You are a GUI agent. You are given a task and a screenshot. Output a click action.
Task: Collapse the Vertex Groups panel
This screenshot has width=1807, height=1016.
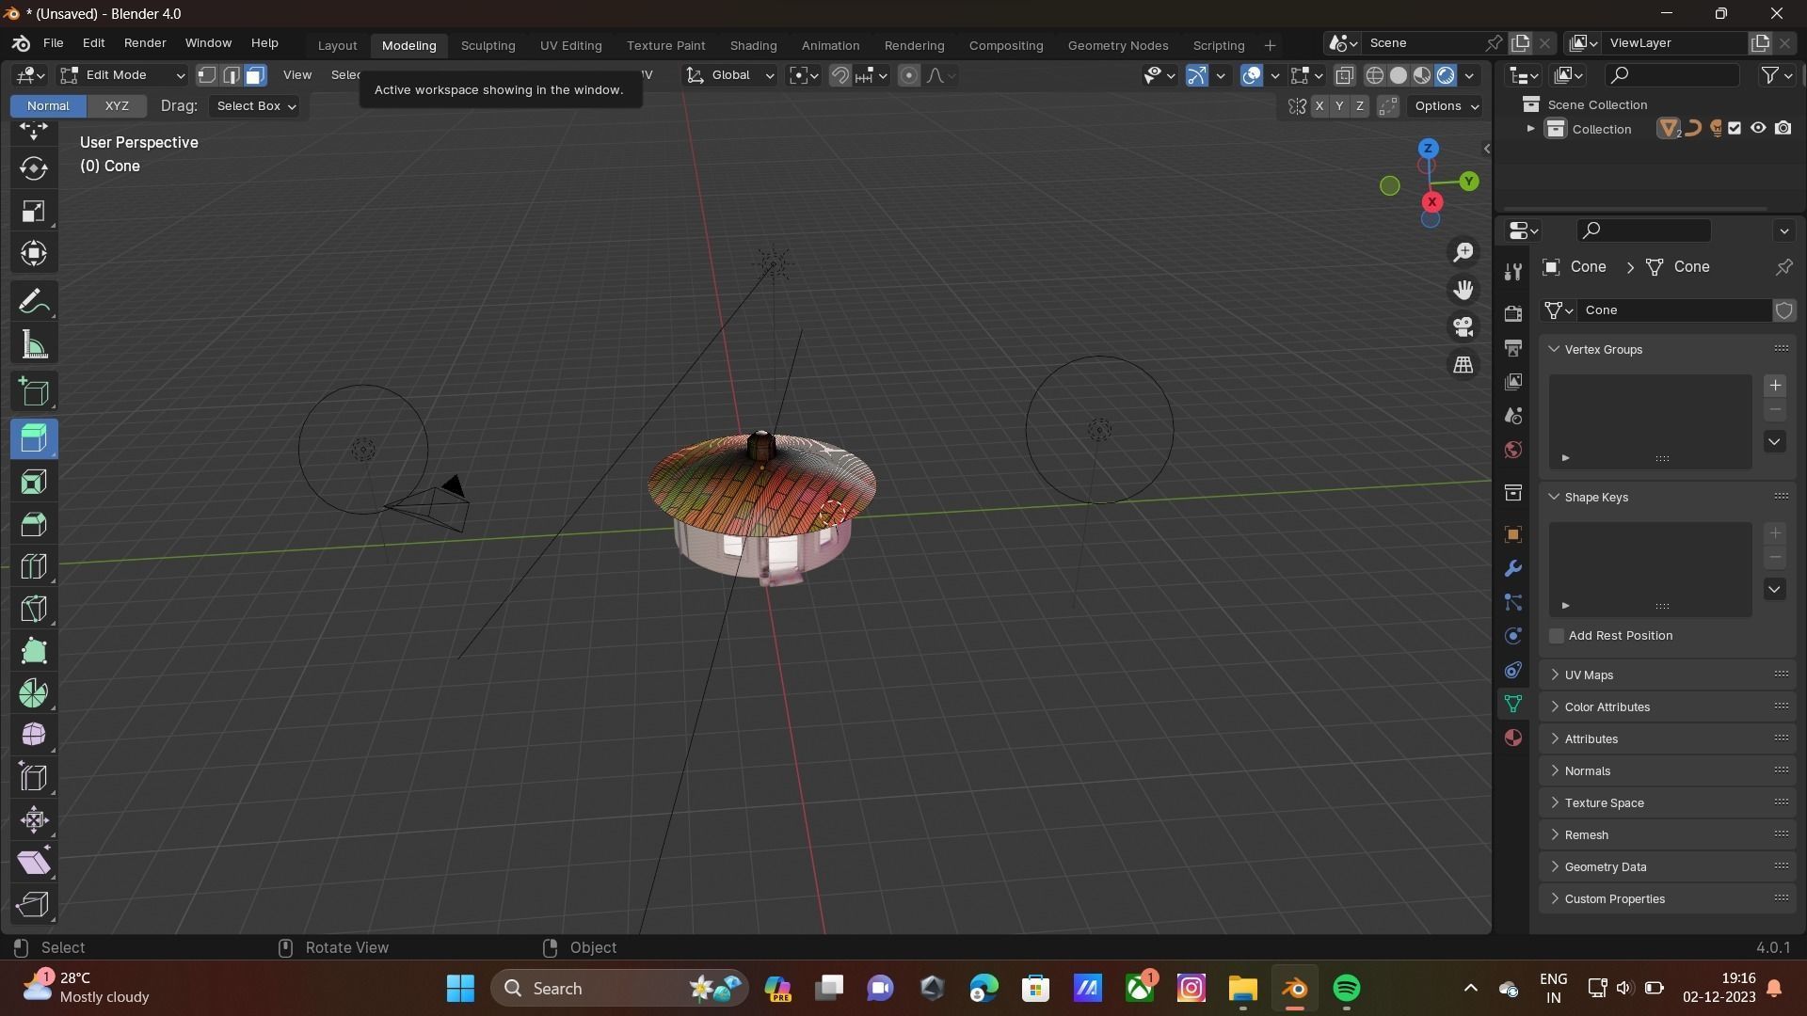tap(1554, 349)
